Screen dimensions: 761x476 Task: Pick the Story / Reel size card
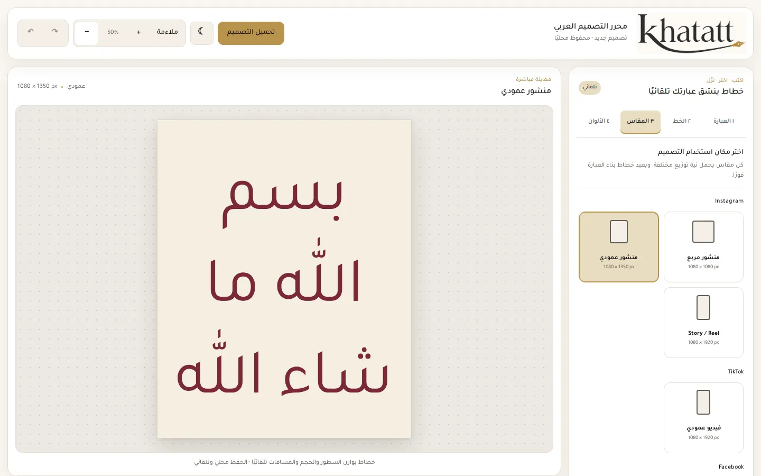[703, 323]
